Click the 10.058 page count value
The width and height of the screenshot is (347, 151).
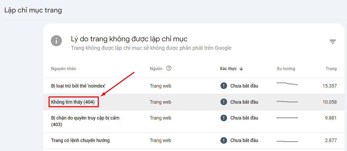point(330,102)
